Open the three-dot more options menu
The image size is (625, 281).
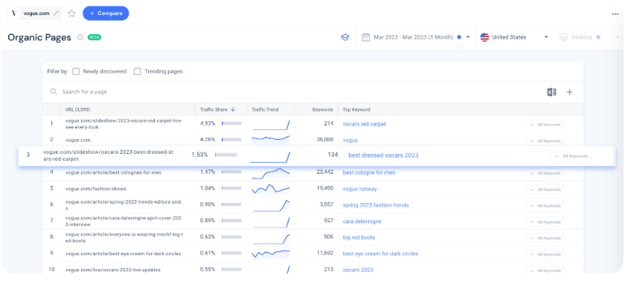[x=615, y=14]
